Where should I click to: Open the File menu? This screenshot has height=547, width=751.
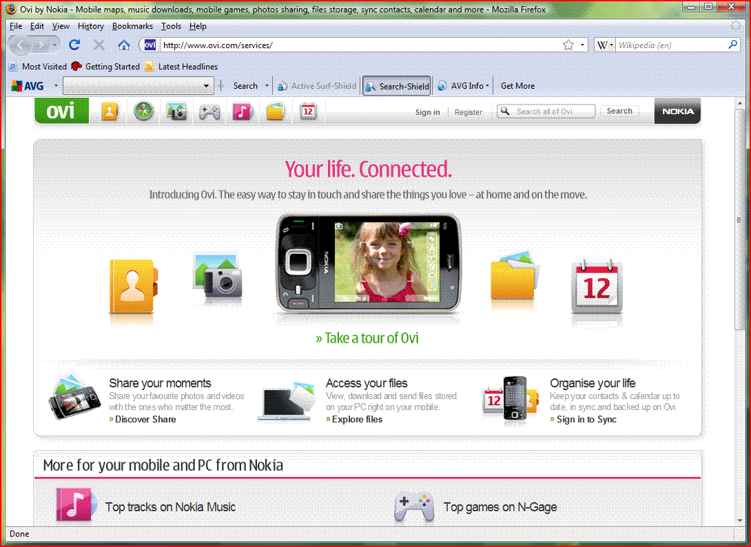point(16,26)
